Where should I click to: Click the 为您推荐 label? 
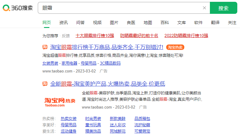click(x=50, y=36)
